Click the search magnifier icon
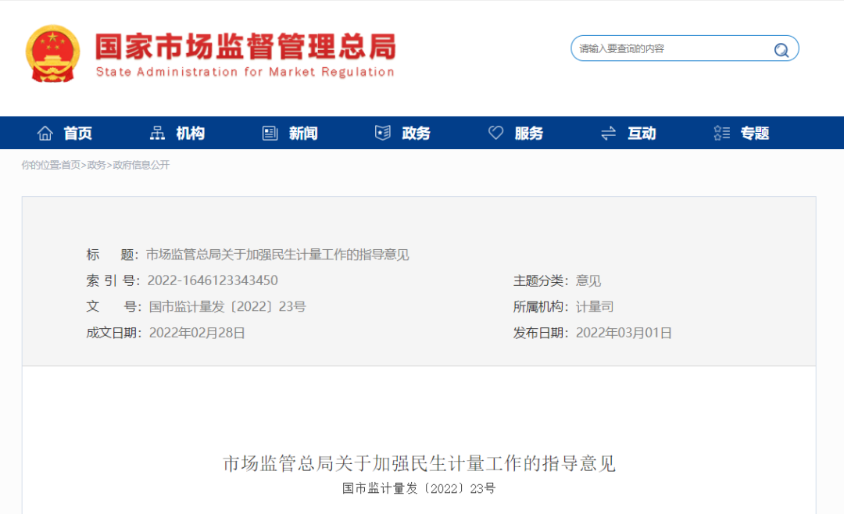This screenshot has width=844, height=514. [781, 50]
